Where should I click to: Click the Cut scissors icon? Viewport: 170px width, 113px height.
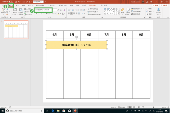click(x=7, y=9)
